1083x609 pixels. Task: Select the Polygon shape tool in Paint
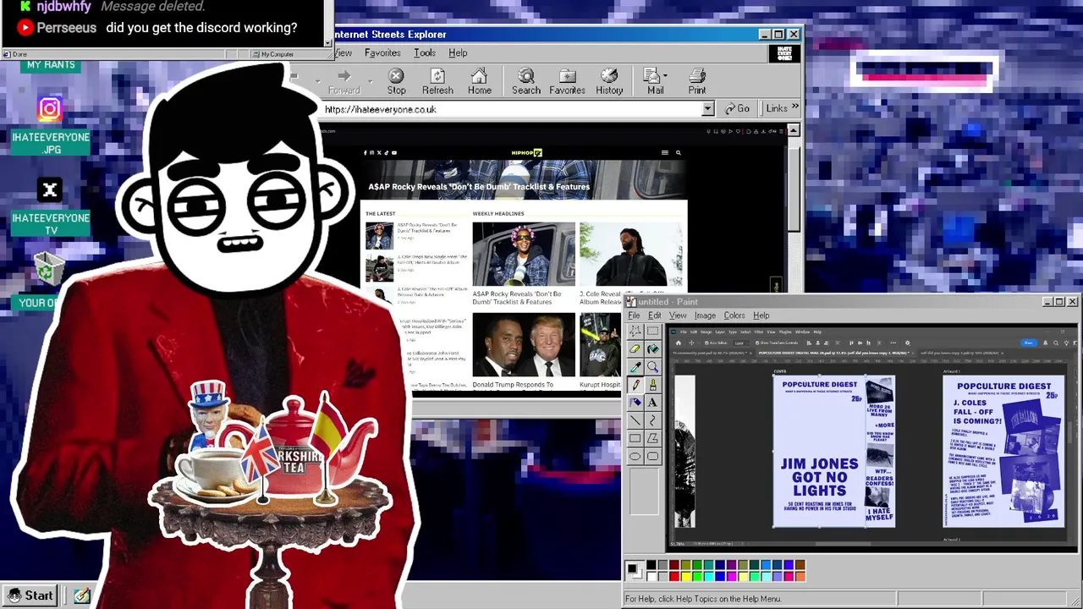click(652, 438)
